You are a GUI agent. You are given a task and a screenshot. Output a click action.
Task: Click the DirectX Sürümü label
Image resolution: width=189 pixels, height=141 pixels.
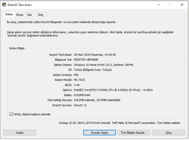coord(62,105)
